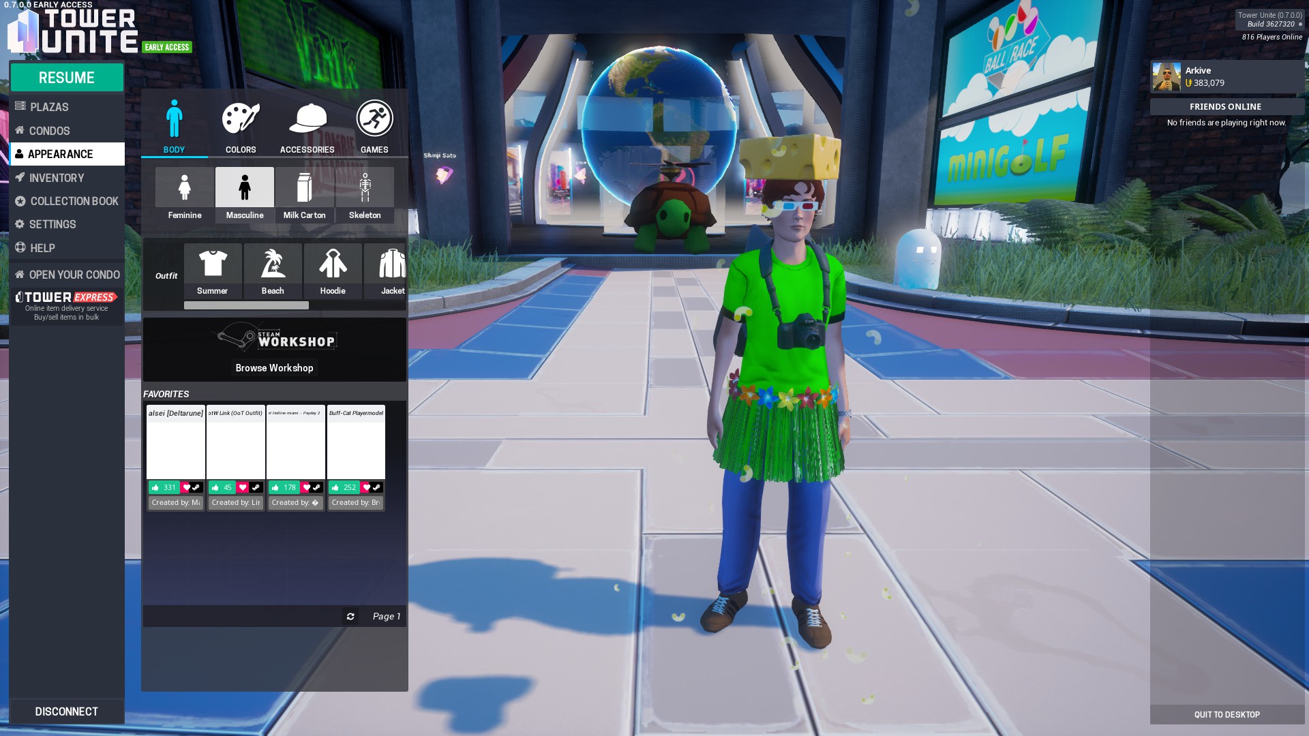Open the Games tab
Viewport: 1309px width, 736px height.
coord(374,127)
